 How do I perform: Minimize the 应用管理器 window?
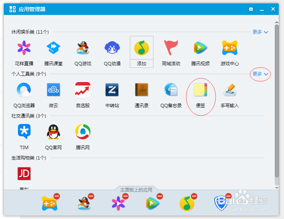coord(262,10)
